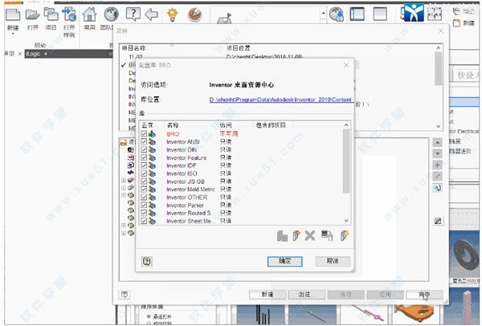Toggle the Inventor JIS GB checkbox
482x326 pixels.
[144, 181]
